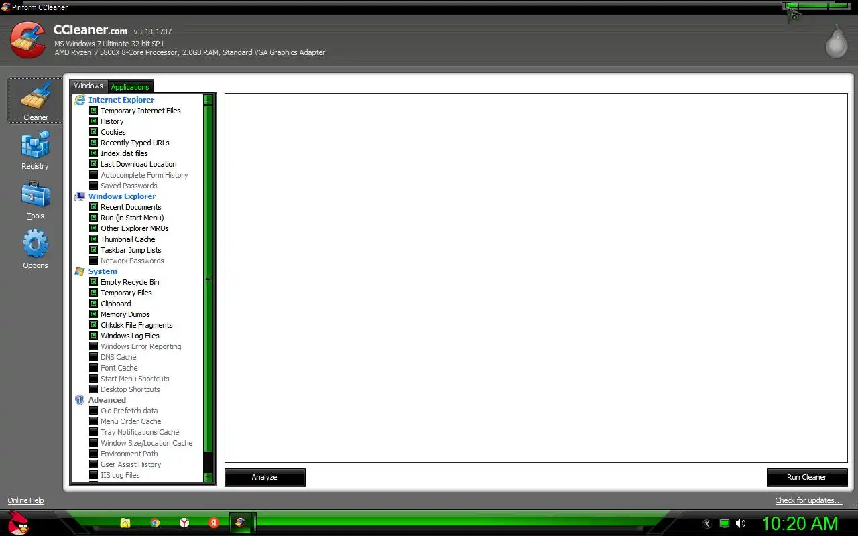
Task: Click the green network monitor tray icon
Action: [x=725, y=523]
